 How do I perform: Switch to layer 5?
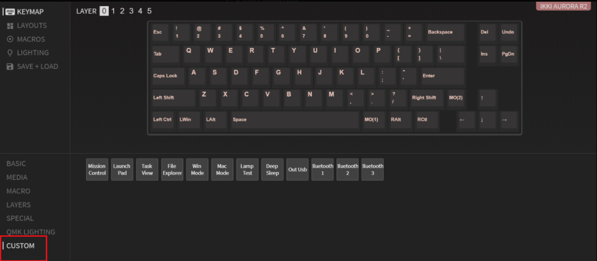[149, 11]
